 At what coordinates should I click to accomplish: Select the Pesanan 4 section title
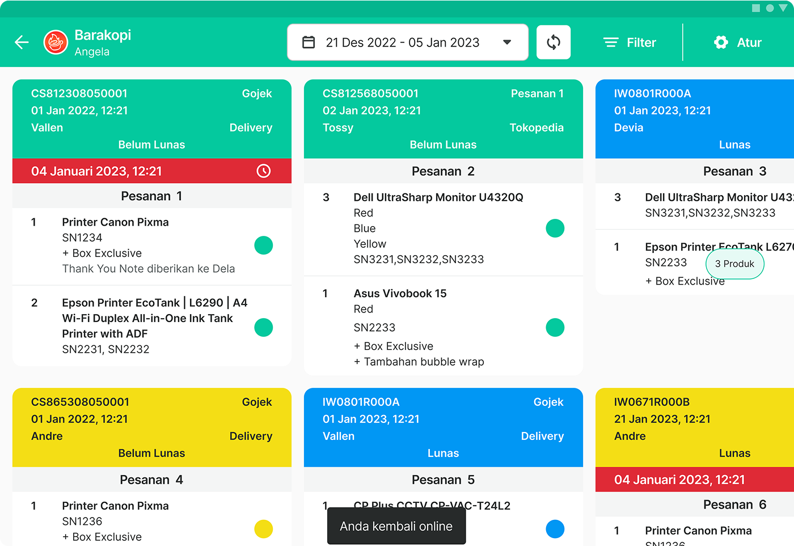point(152,479)
